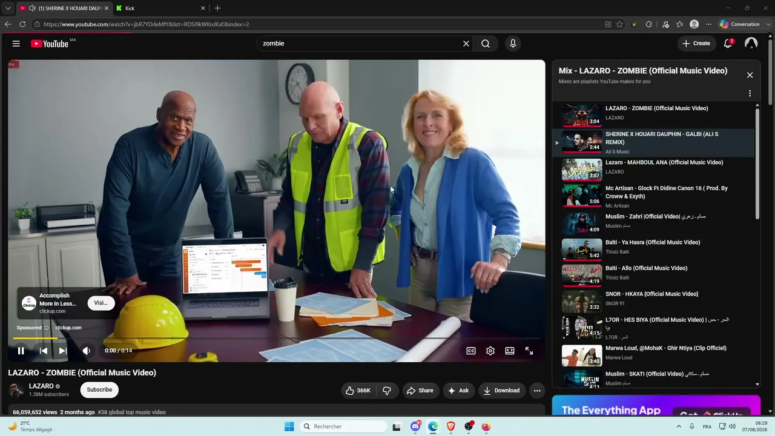Screen dimensions: 775x436
Task: Open the YouTube guide hamburger menu
Action: 16,44
